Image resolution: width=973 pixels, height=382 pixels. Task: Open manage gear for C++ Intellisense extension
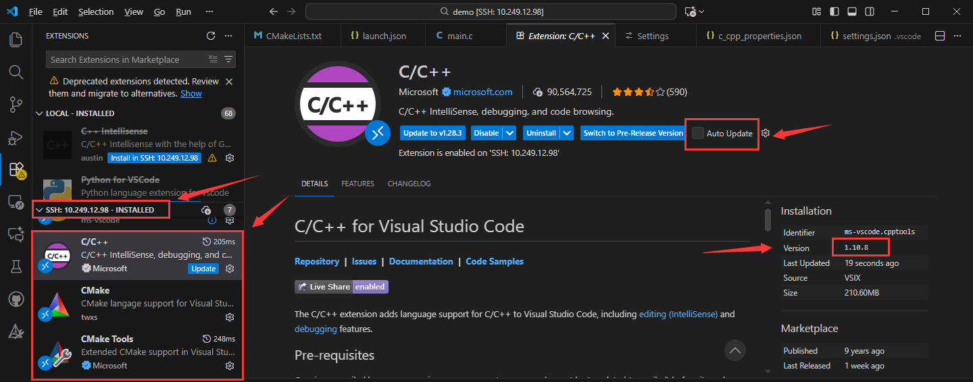tap(230, 158)
